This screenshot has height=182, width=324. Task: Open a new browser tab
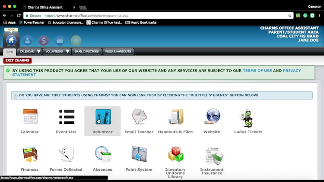tap(83, 8)
